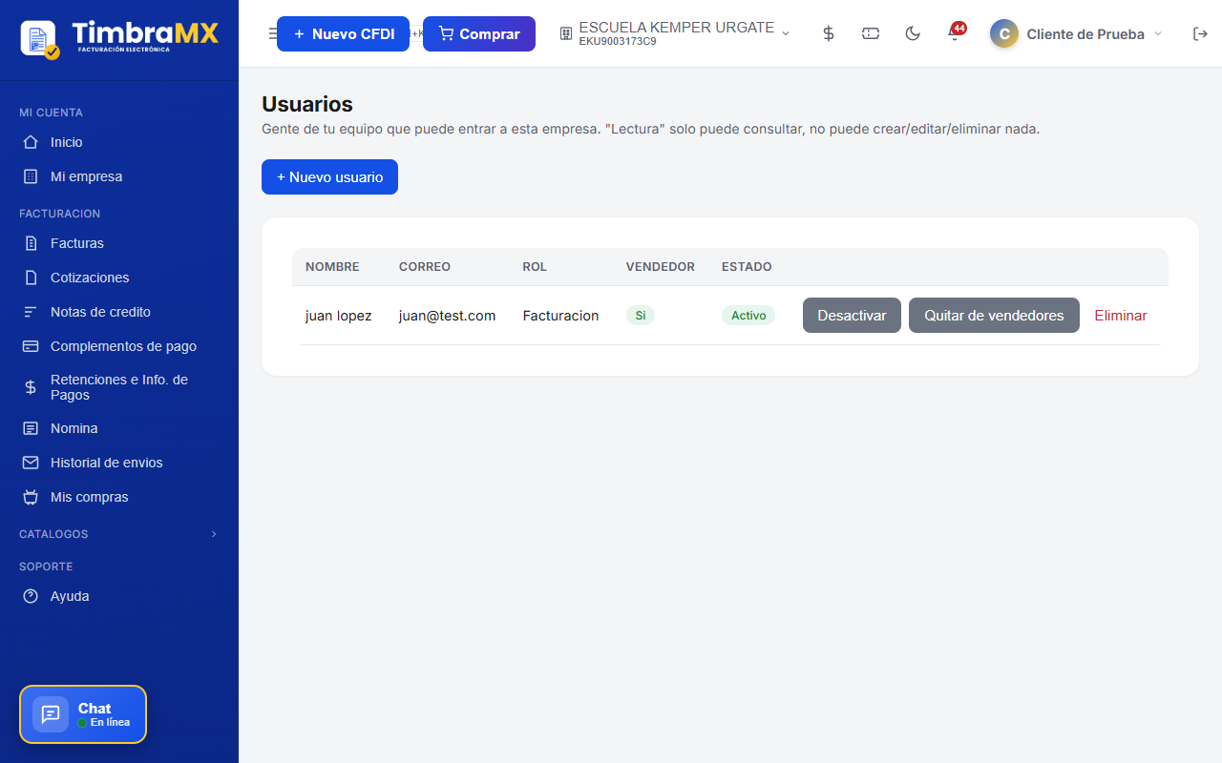The height and width of the screenshot is (763, 1222).
Task: Open the dollar sign balance icon
Action: tap(829, 33)
